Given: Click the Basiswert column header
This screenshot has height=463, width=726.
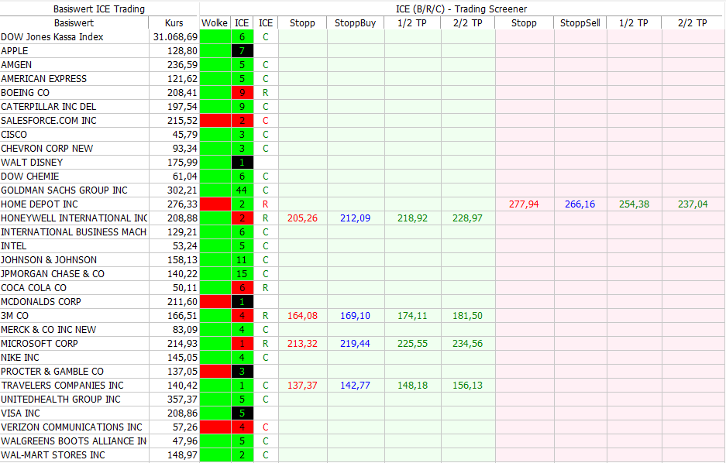Looking at the screenshot, I should pos(74,23).
